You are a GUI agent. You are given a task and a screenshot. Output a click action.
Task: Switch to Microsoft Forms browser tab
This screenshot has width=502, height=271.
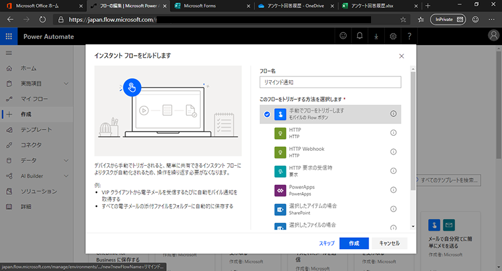click(x=212, y=6)
